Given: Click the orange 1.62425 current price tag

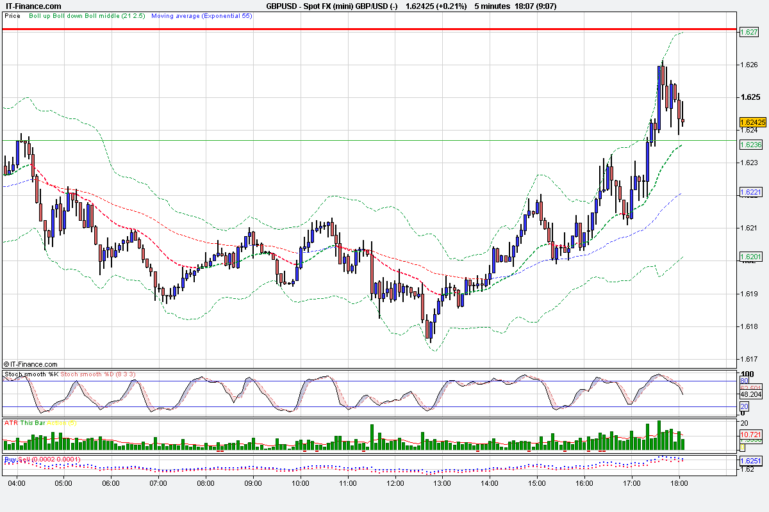Looking at the screenshot, I should (752, 122).
